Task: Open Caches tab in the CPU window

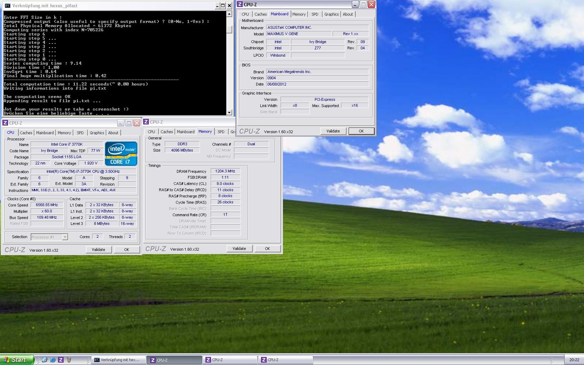Action: click(x=26, y=133)
